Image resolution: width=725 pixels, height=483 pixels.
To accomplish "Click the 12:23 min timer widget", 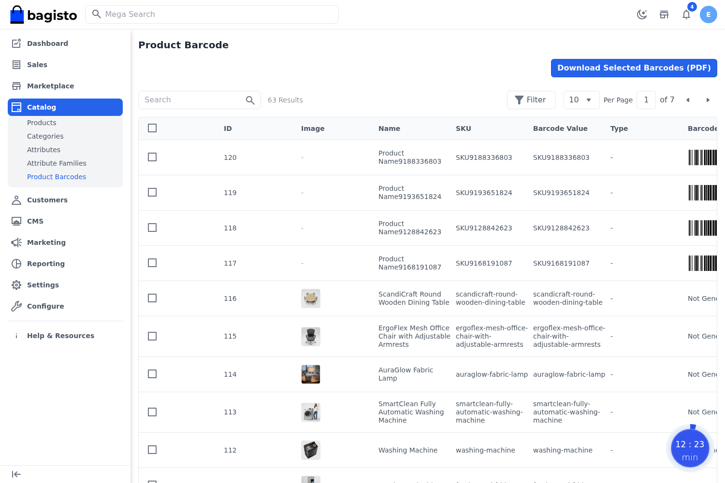I will 690,449.
